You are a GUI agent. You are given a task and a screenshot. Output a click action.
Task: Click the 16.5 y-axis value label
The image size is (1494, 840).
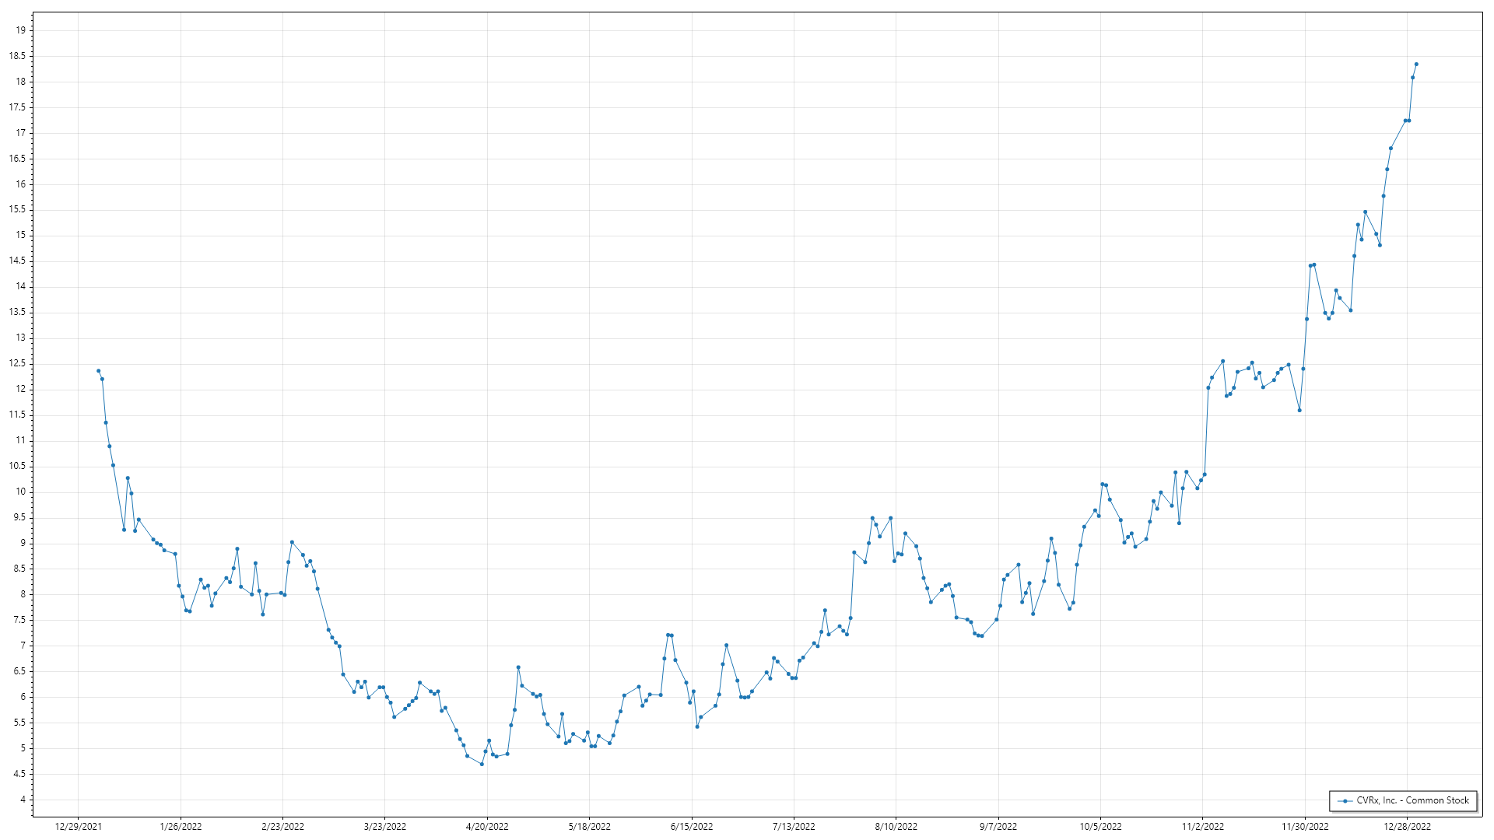[x=17, y=159]
